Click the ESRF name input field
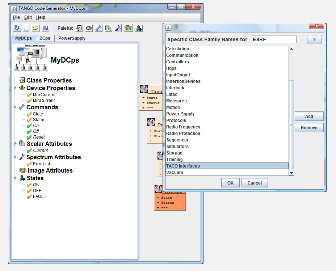Image resolution: width=336 pixels, height=271 pixels. pos(274,39)
